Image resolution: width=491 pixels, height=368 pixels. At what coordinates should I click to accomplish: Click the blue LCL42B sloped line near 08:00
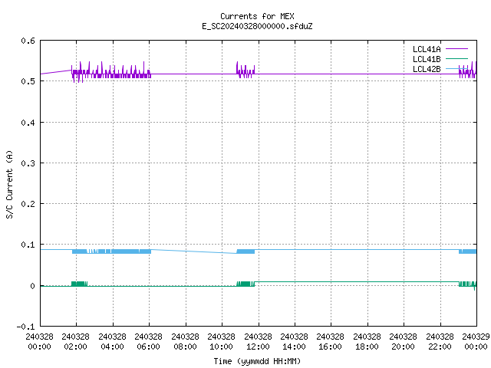(193, 251)
